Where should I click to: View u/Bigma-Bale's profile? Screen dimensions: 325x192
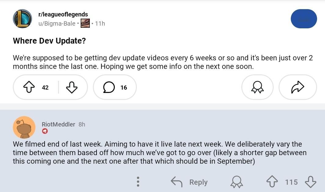tap(57, 23)
